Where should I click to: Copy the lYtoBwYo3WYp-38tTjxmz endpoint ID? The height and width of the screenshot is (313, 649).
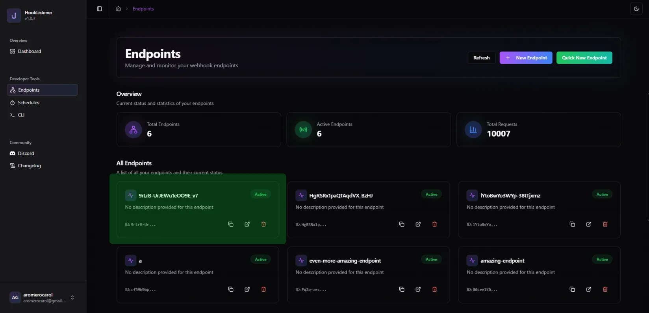coord(572,224)
